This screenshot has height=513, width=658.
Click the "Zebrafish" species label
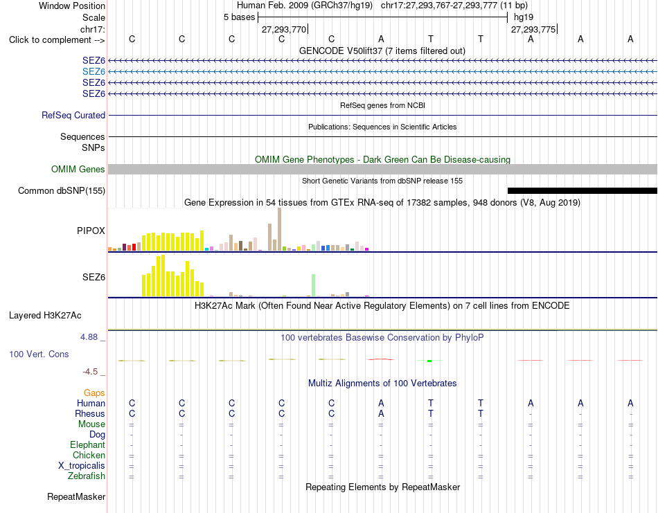pos(87,476)
